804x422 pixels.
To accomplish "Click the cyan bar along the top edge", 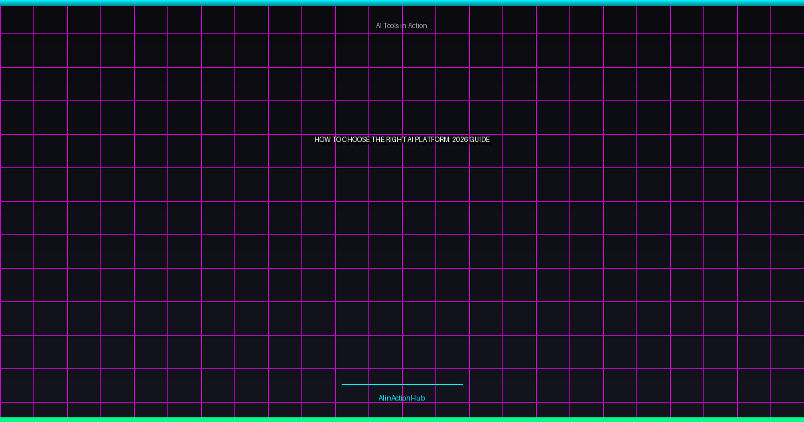I will pyautogui.click(x=402, y=3).
